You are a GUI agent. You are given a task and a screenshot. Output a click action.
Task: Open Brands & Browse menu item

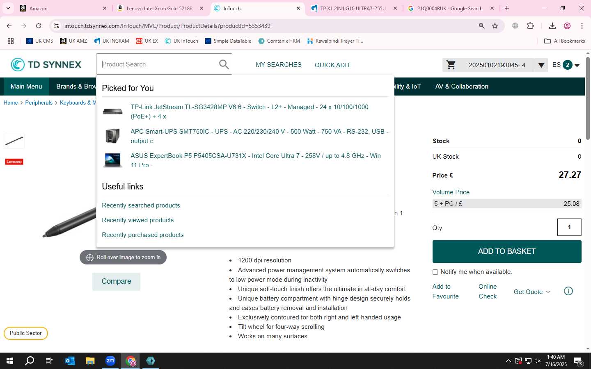coord(76,87)
